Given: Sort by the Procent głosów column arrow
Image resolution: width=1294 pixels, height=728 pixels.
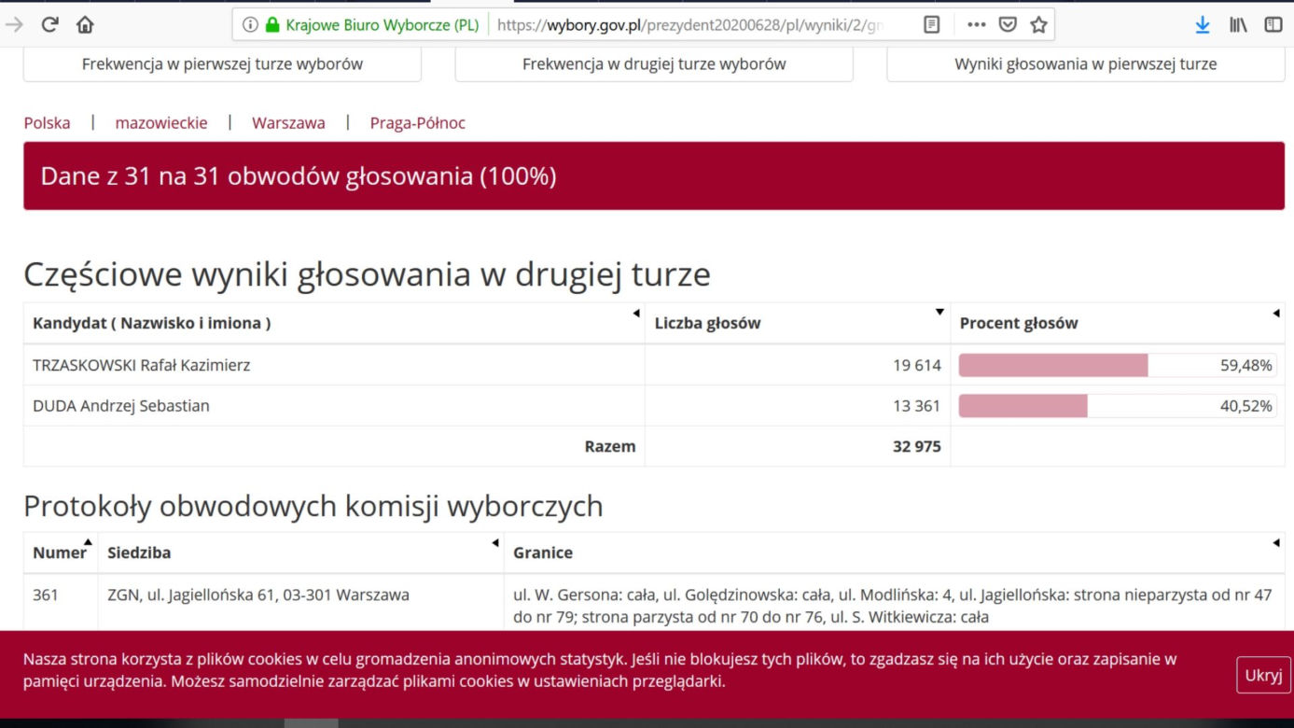Looking at the screenshot, I should point(1275,313).
